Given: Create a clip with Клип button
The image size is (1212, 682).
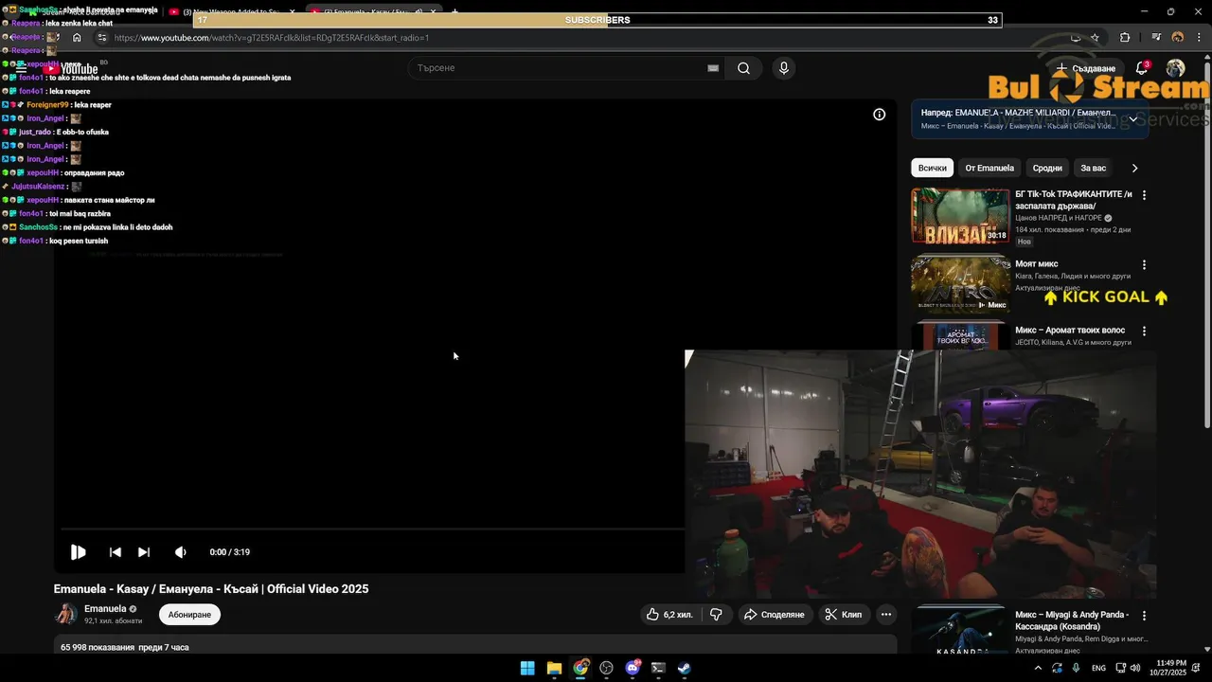Looking at the screenshot, I should click(x=843, y=615).
